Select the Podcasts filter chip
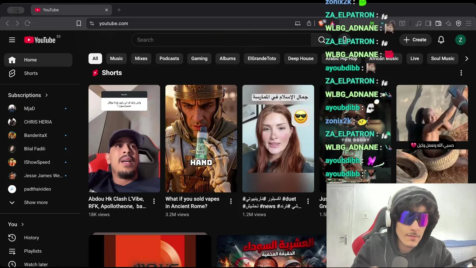This screenshot has width=476, height=268. point(169,58)
